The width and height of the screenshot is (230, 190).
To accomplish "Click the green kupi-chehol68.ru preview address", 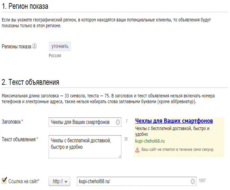I will (150, 141).
